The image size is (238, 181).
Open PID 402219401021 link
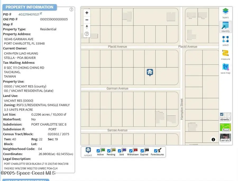pyautogui.click(x=29, y=14)
